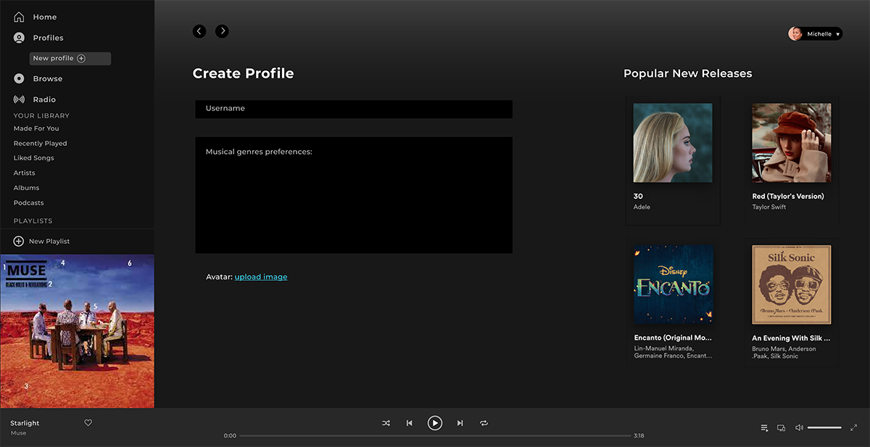
Task: Open Podcasts in library
Action: (28, 203)
